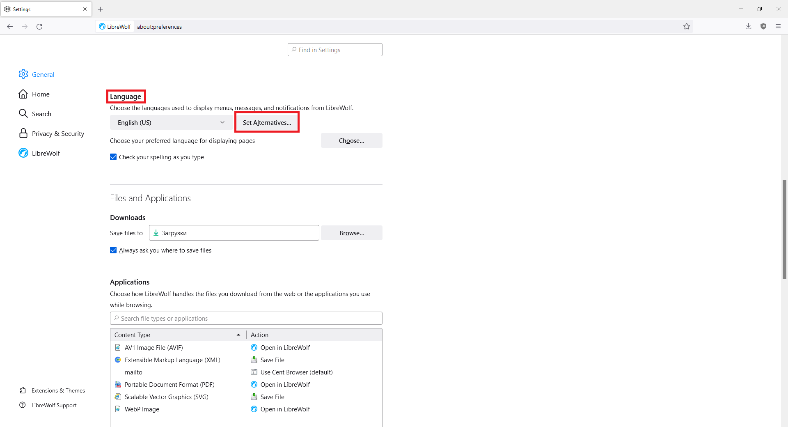Click the page vertical scrollbar thumb
Viewport: 788px width, 427px height.
click(x=784, y=229)
